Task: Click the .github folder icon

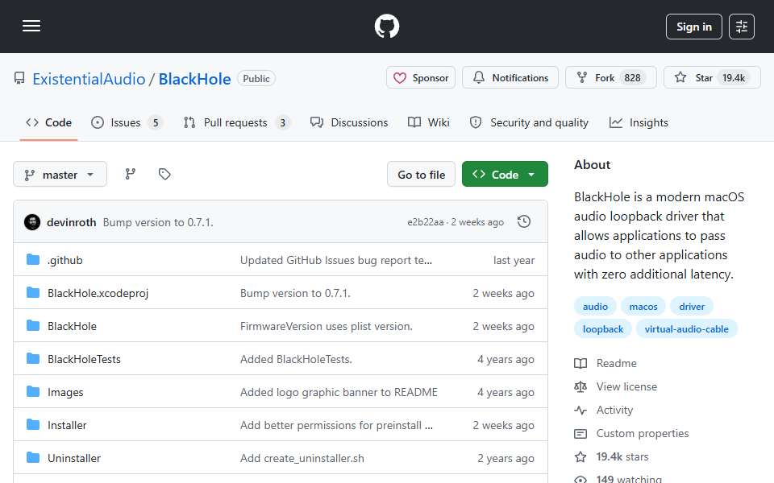Action: (x=33, y=260)
